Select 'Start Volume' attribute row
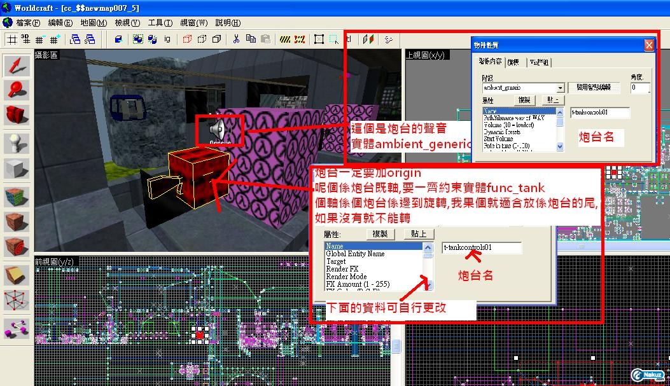 (x=519, y=139)
